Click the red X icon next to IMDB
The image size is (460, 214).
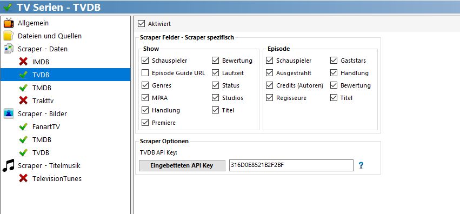[23, 62]
